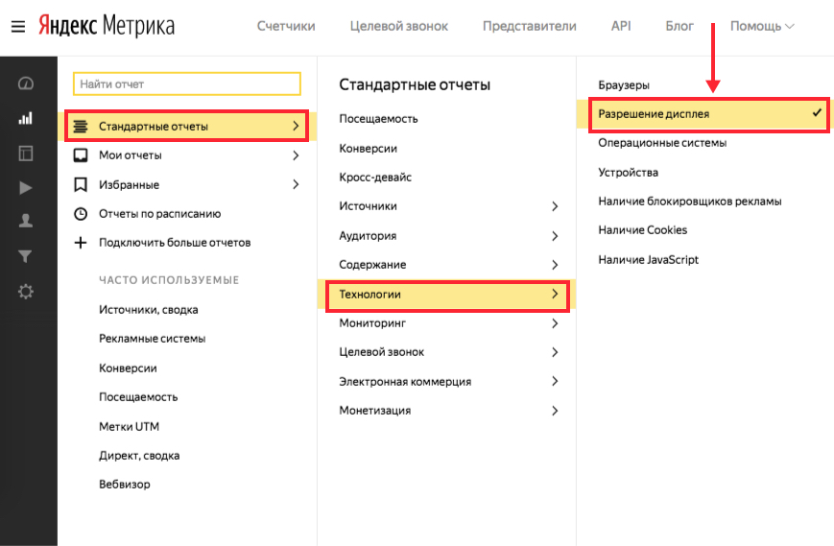Screen dimensions: 834x546
Task: Open the funnel filter icon in sidebar
Action: [x=26, y=256]
